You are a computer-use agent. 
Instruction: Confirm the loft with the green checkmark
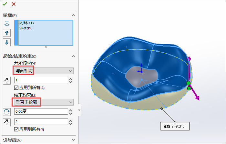[5, 4]
